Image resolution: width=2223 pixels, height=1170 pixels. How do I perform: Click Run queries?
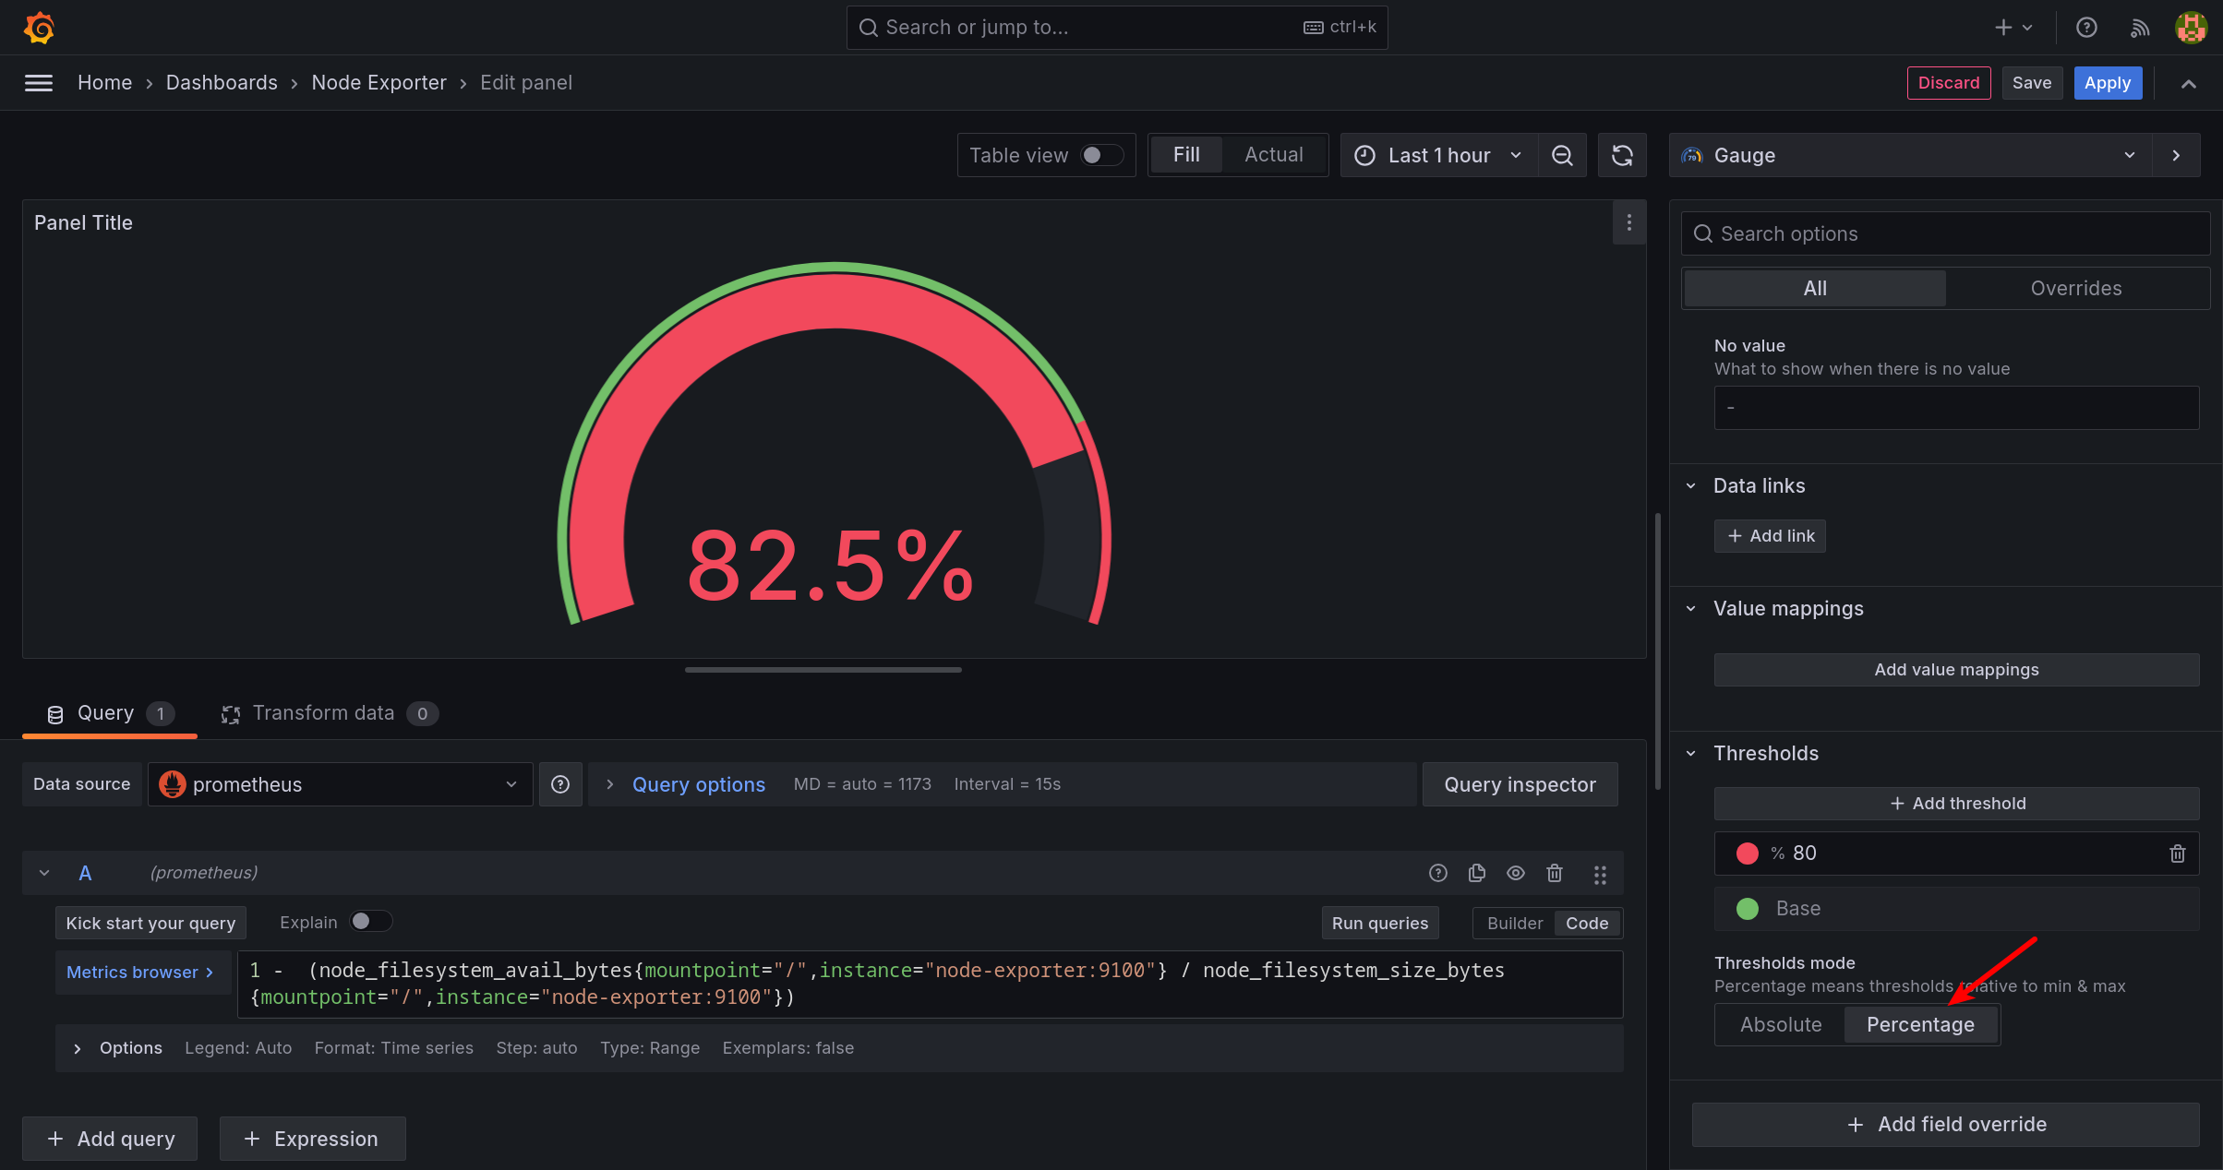click(1379, 924)
